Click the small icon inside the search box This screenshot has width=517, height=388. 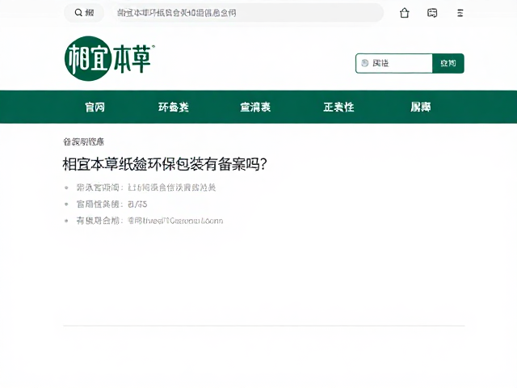coord(364,63)
